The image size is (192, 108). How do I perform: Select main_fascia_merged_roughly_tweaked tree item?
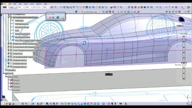click(x=28, y=40)
